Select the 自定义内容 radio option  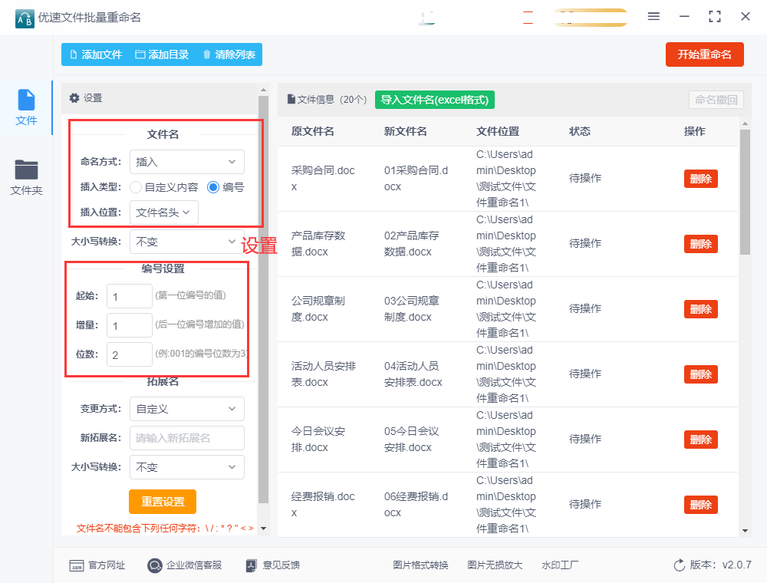tap(164, 187)
